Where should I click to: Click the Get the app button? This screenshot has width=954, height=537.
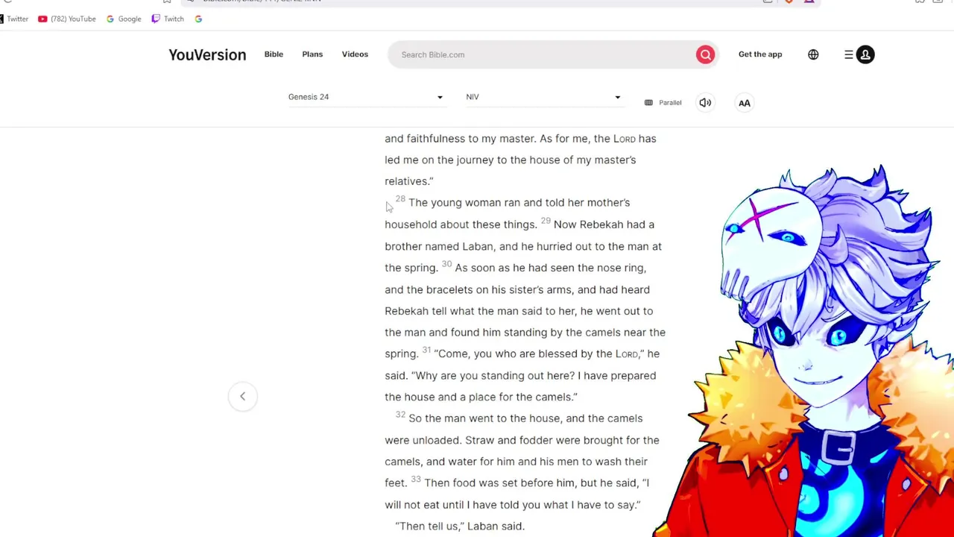[x=760, y=54]
